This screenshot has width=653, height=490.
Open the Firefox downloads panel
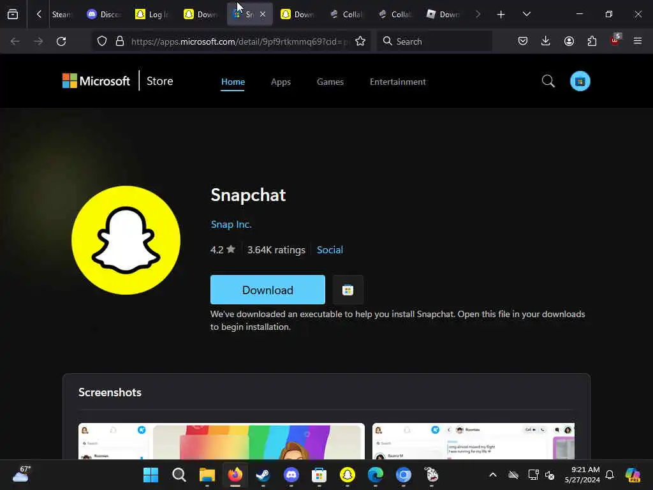coord(546,41)
